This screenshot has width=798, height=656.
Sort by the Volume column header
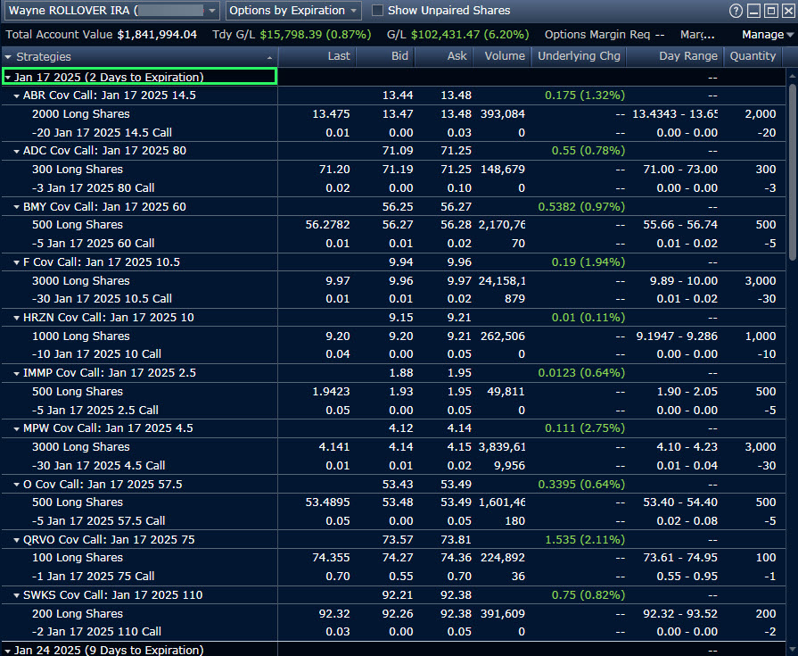pyautogui.click(x=505, y=56)
